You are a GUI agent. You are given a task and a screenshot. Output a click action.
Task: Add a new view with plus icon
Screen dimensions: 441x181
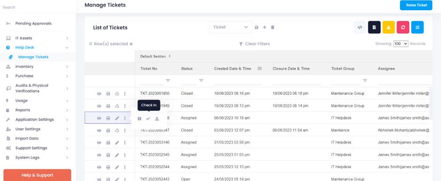pos(265,27)
